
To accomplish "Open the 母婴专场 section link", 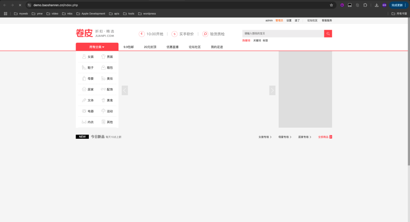I will (285, 137).
